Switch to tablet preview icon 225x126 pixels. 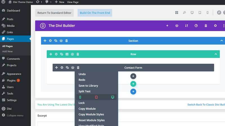[200, 13]
